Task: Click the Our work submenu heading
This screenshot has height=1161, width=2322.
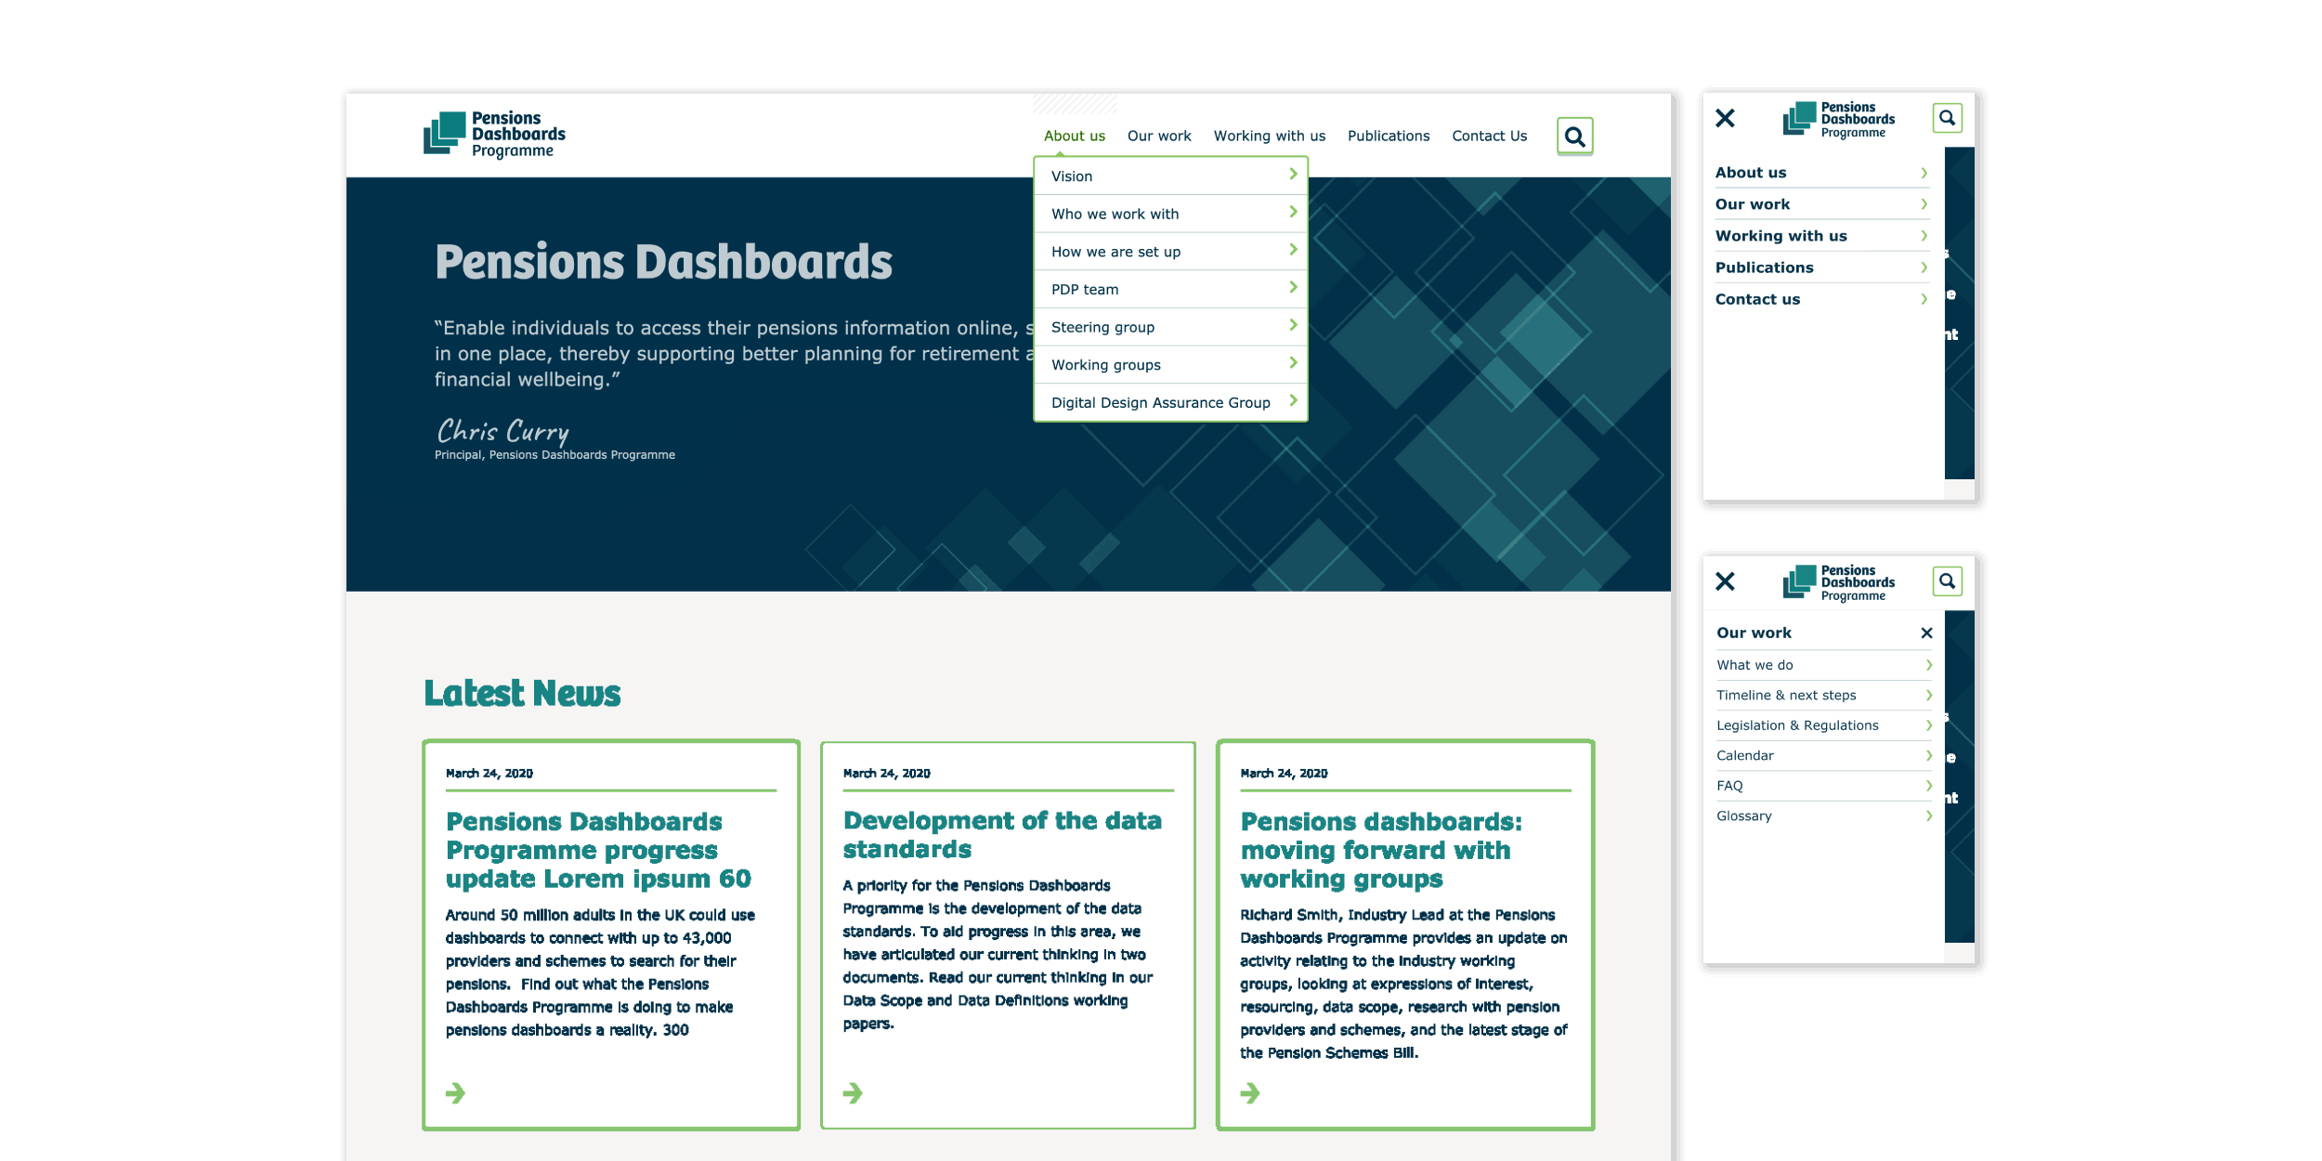Action: click(x=1754, y=633)
